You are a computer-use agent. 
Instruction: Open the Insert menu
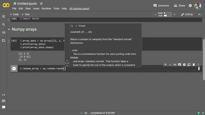pyautogui.click(x=36, y=9)
